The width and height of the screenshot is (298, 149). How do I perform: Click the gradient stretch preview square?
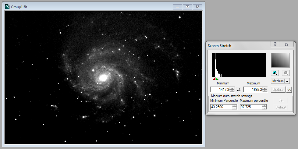[x=280, y=60]
